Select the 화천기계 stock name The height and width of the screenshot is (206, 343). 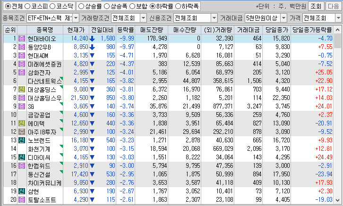point(39,149)
